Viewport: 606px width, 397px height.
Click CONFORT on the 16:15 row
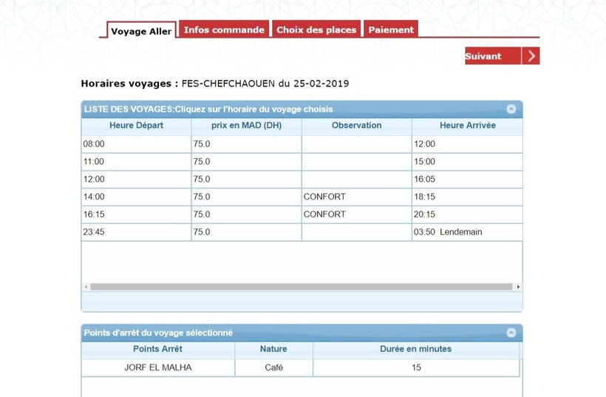(x=324, y=214)
